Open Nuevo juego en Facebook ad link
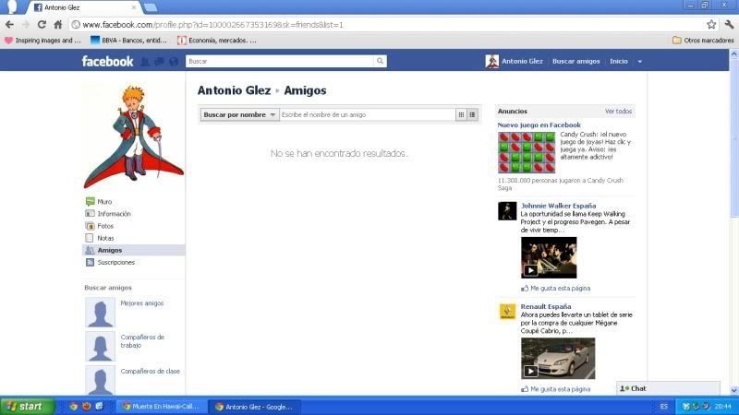This screenshot has height=415, width=739. click(539, 125)
